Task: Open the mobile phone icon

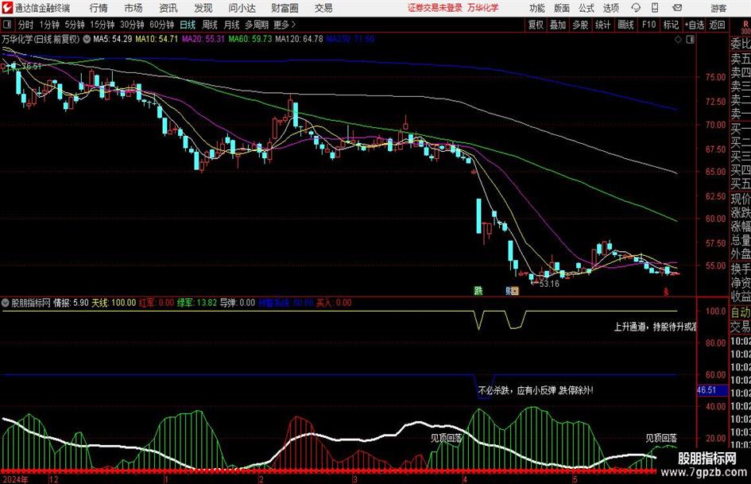Action: [655, 8]
